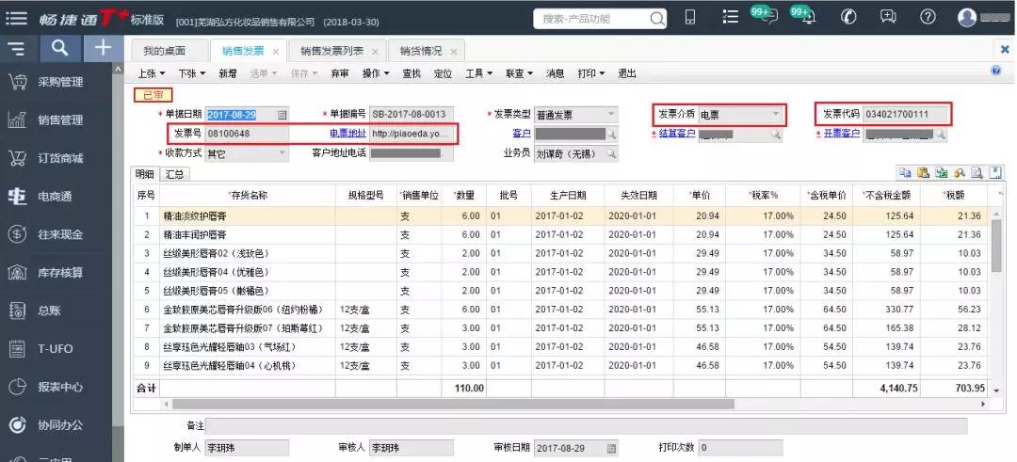Click the 备注 input field
The width and height of the screenshot is (1017, 462).
587,425
